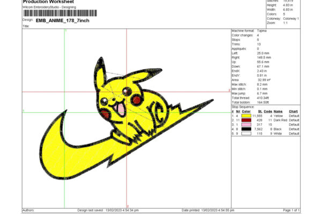322x214 pixels.
Task: Select the 'Design last saved' timestamp
Action: [x=108, y=210]
